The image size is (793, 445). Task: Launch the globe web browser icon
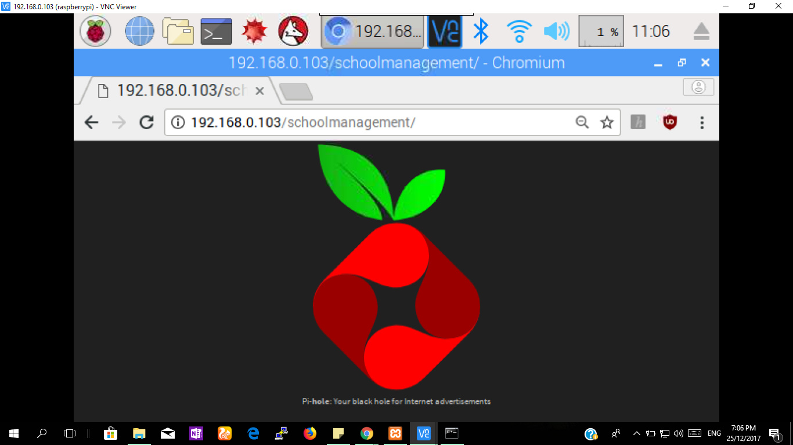(140, 31)
